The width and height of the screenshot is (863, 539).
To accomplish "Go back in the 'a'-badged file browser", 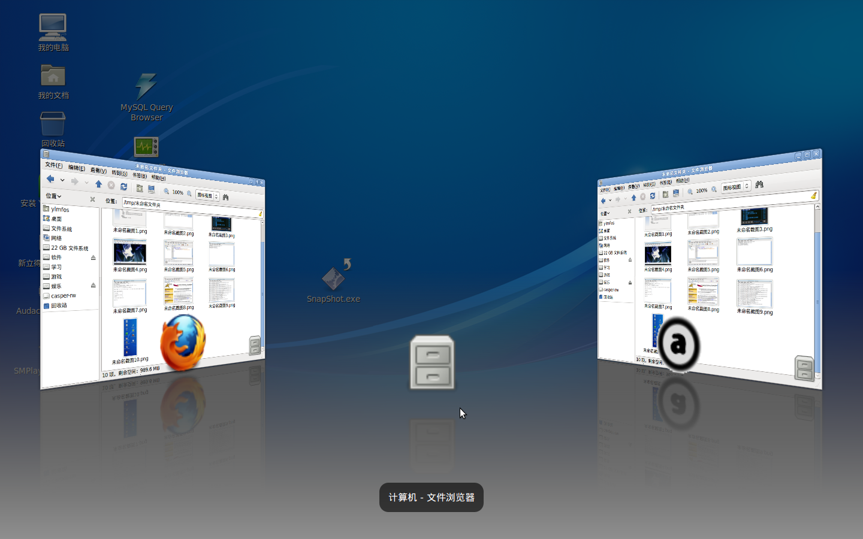I will 603,201.
